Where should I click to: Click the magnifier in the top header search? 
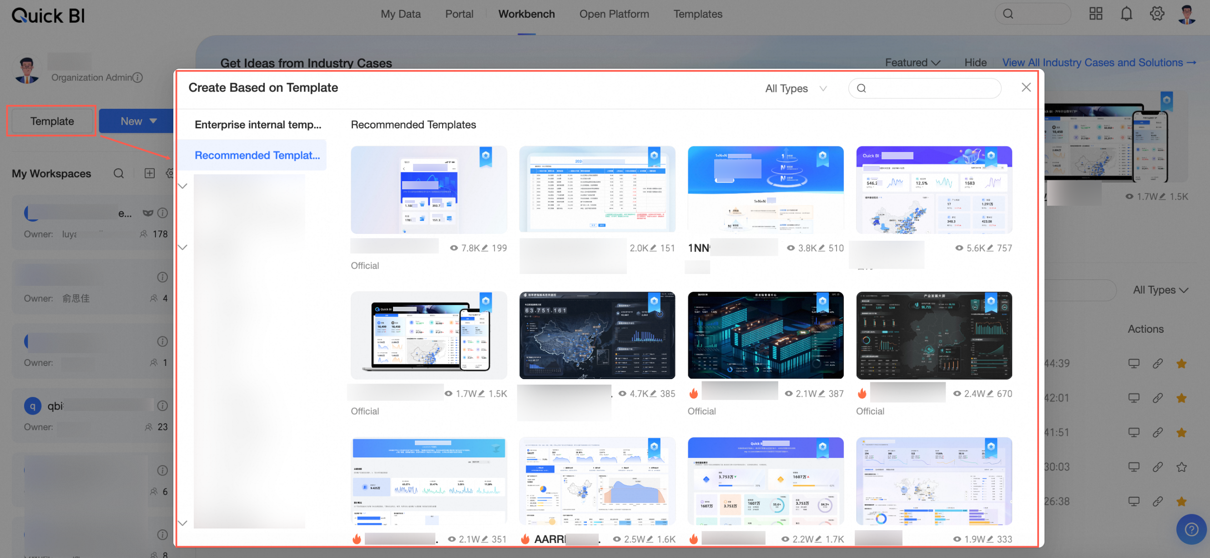(1008, 14)
